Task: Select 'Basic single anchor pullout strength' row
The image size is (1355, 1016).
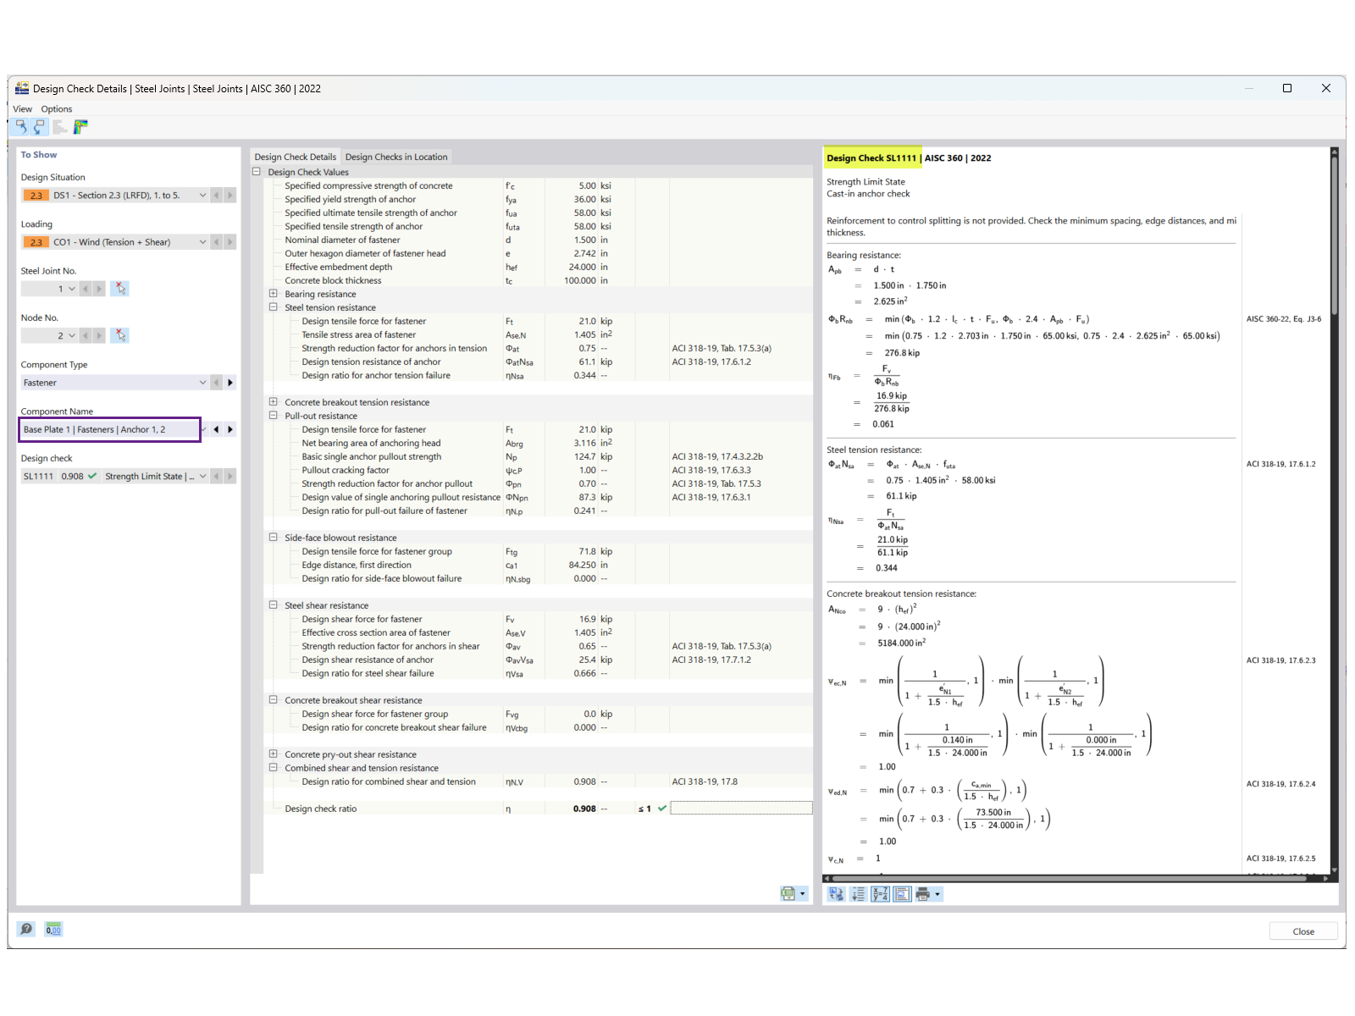Action: pyautogui.click(x=539, y=456)
